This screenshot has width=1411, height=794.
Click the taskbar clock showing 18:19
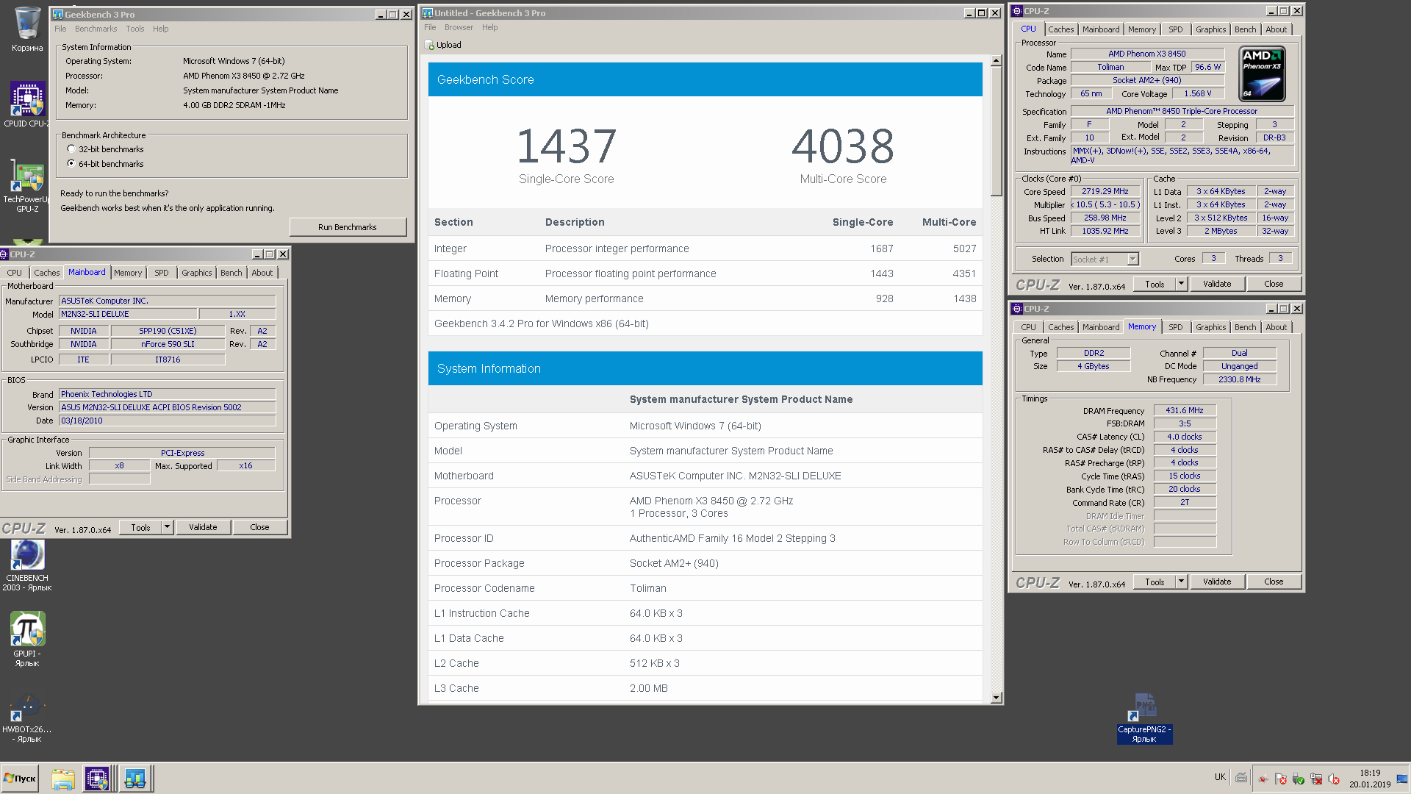click(x=1370, y=778)
